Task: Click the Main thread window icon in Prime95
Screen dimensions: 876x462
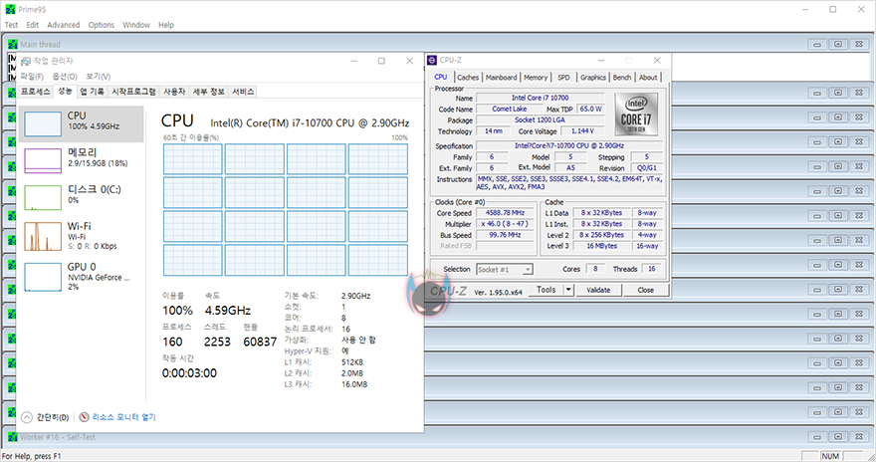Action: pos(13,44)
